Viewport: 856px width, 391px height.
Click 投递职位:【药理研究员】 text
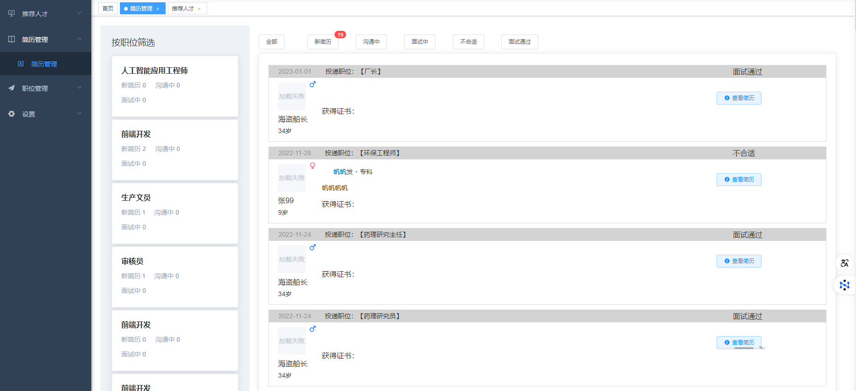tap(362, 316)
